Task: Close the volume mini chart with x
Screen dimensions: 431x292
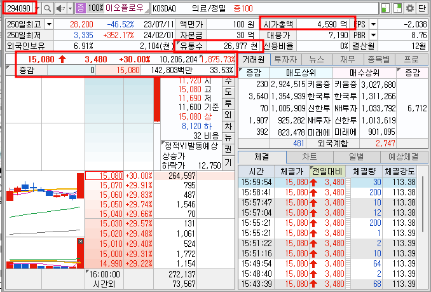Action: click(81, 241)
